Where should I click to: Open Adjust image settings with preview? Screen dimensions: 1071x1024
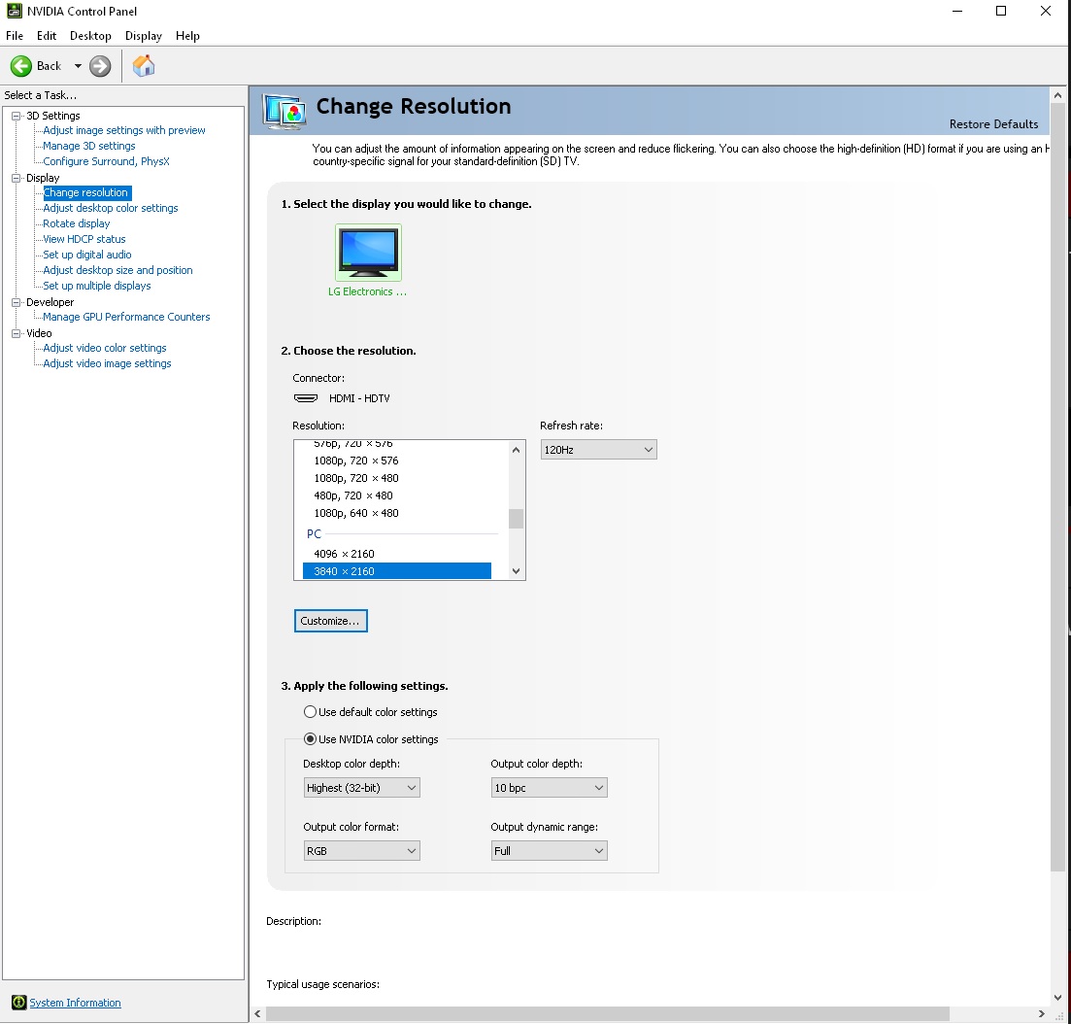click(x=123, y=130)
